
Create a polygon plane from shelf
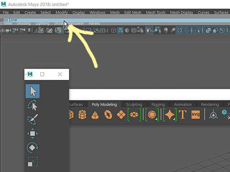[121, 115]
